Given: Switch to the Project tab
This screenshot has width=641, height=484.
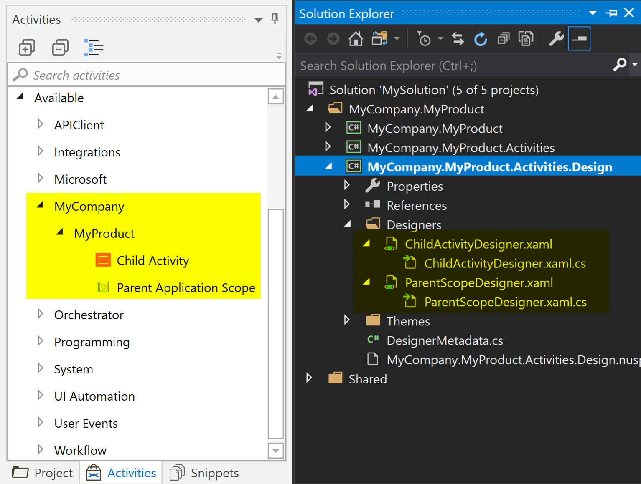Looking at the screenshot, I should (43, 473).
